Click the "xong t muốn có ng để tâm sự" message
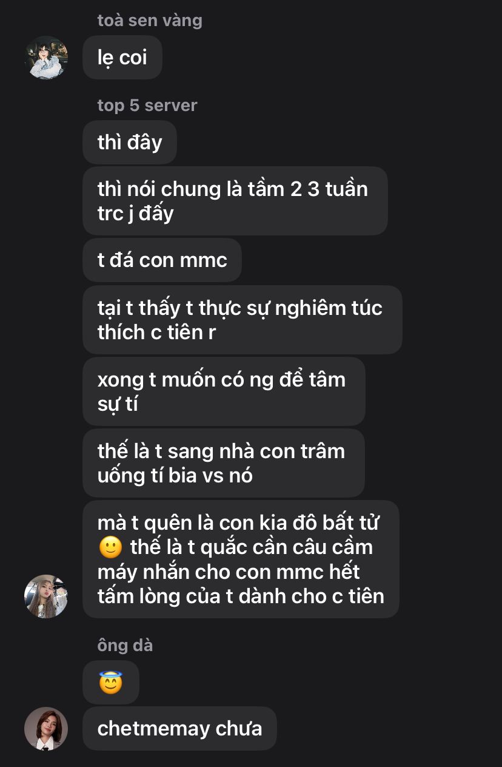 point(224,391)
